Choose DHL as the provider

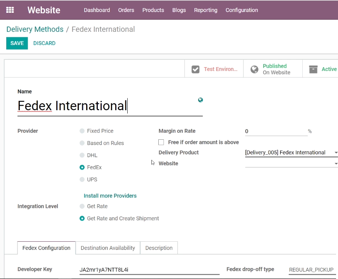(82, 155)
